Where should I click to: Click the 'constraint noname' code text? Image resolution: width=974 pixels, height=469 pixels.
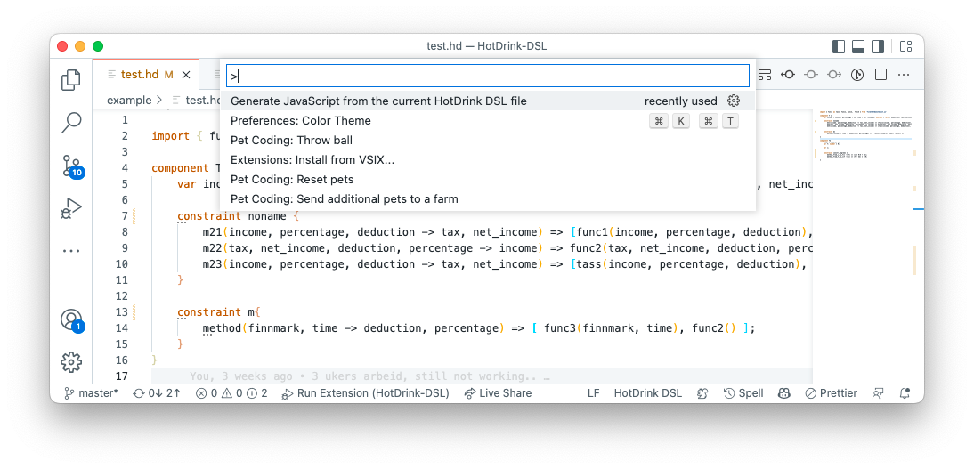231,216
